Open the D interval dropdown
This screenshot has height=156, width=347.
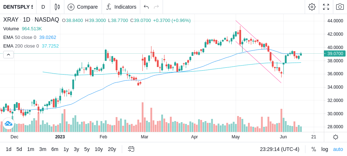coord(43,7)
